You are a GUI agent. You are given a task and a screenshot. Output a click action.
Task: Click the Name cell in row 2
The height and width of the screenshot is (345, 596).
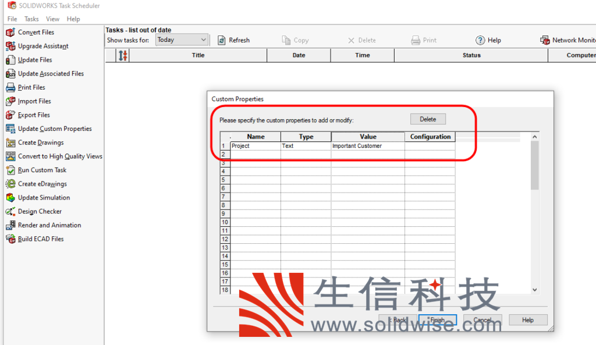[x=256, y=155]
